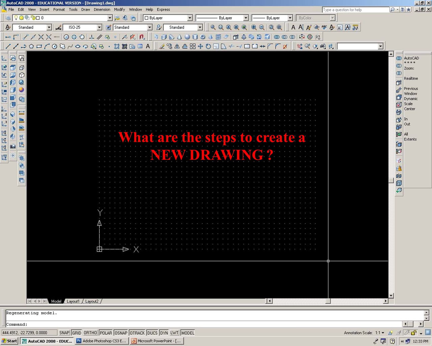This screenshot has height=346, width=432.
Task: Open the ByLayer linetype dropdown
Action: pyautogui.click(x=246, y=18)
